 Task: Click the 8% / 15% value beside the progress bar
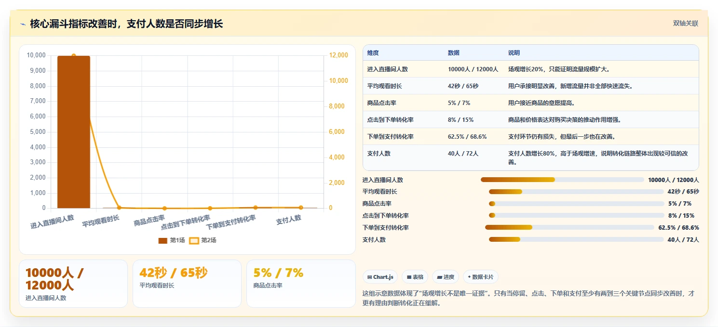coord(681,216)
